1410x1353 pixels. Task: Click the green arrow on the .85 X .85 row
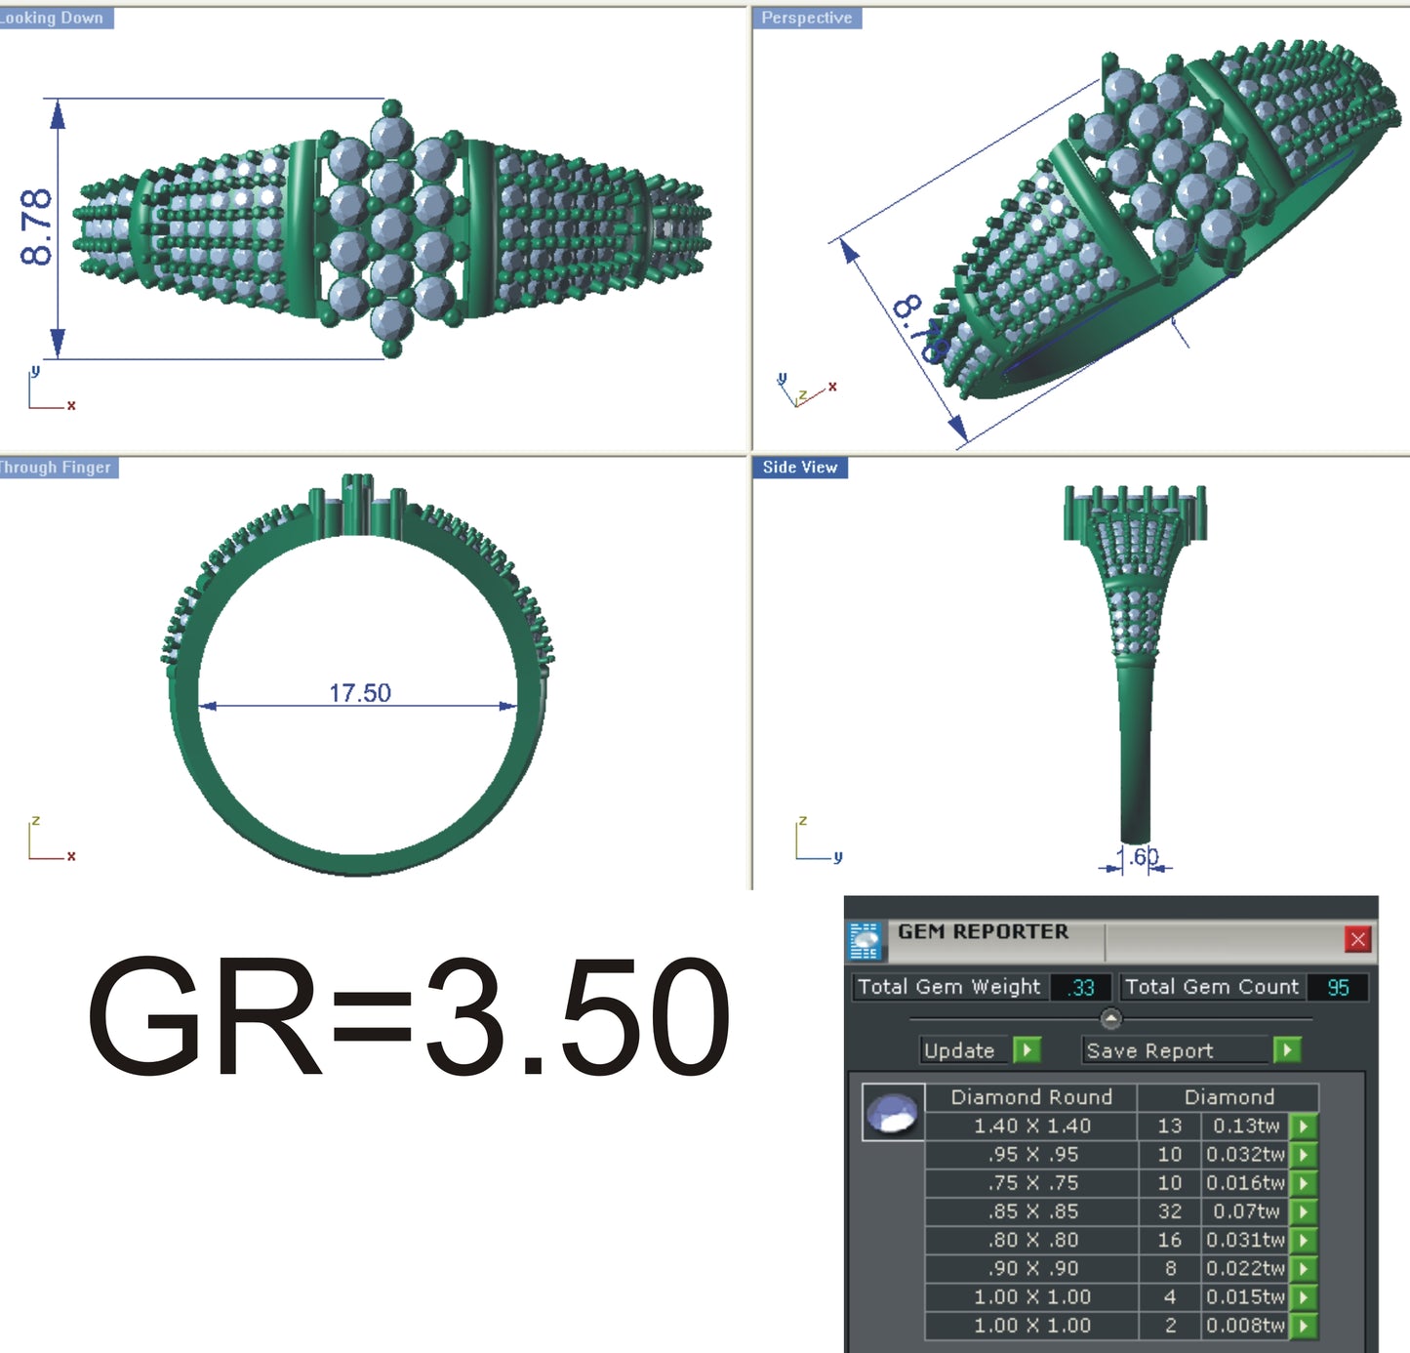[1306, 1211]
